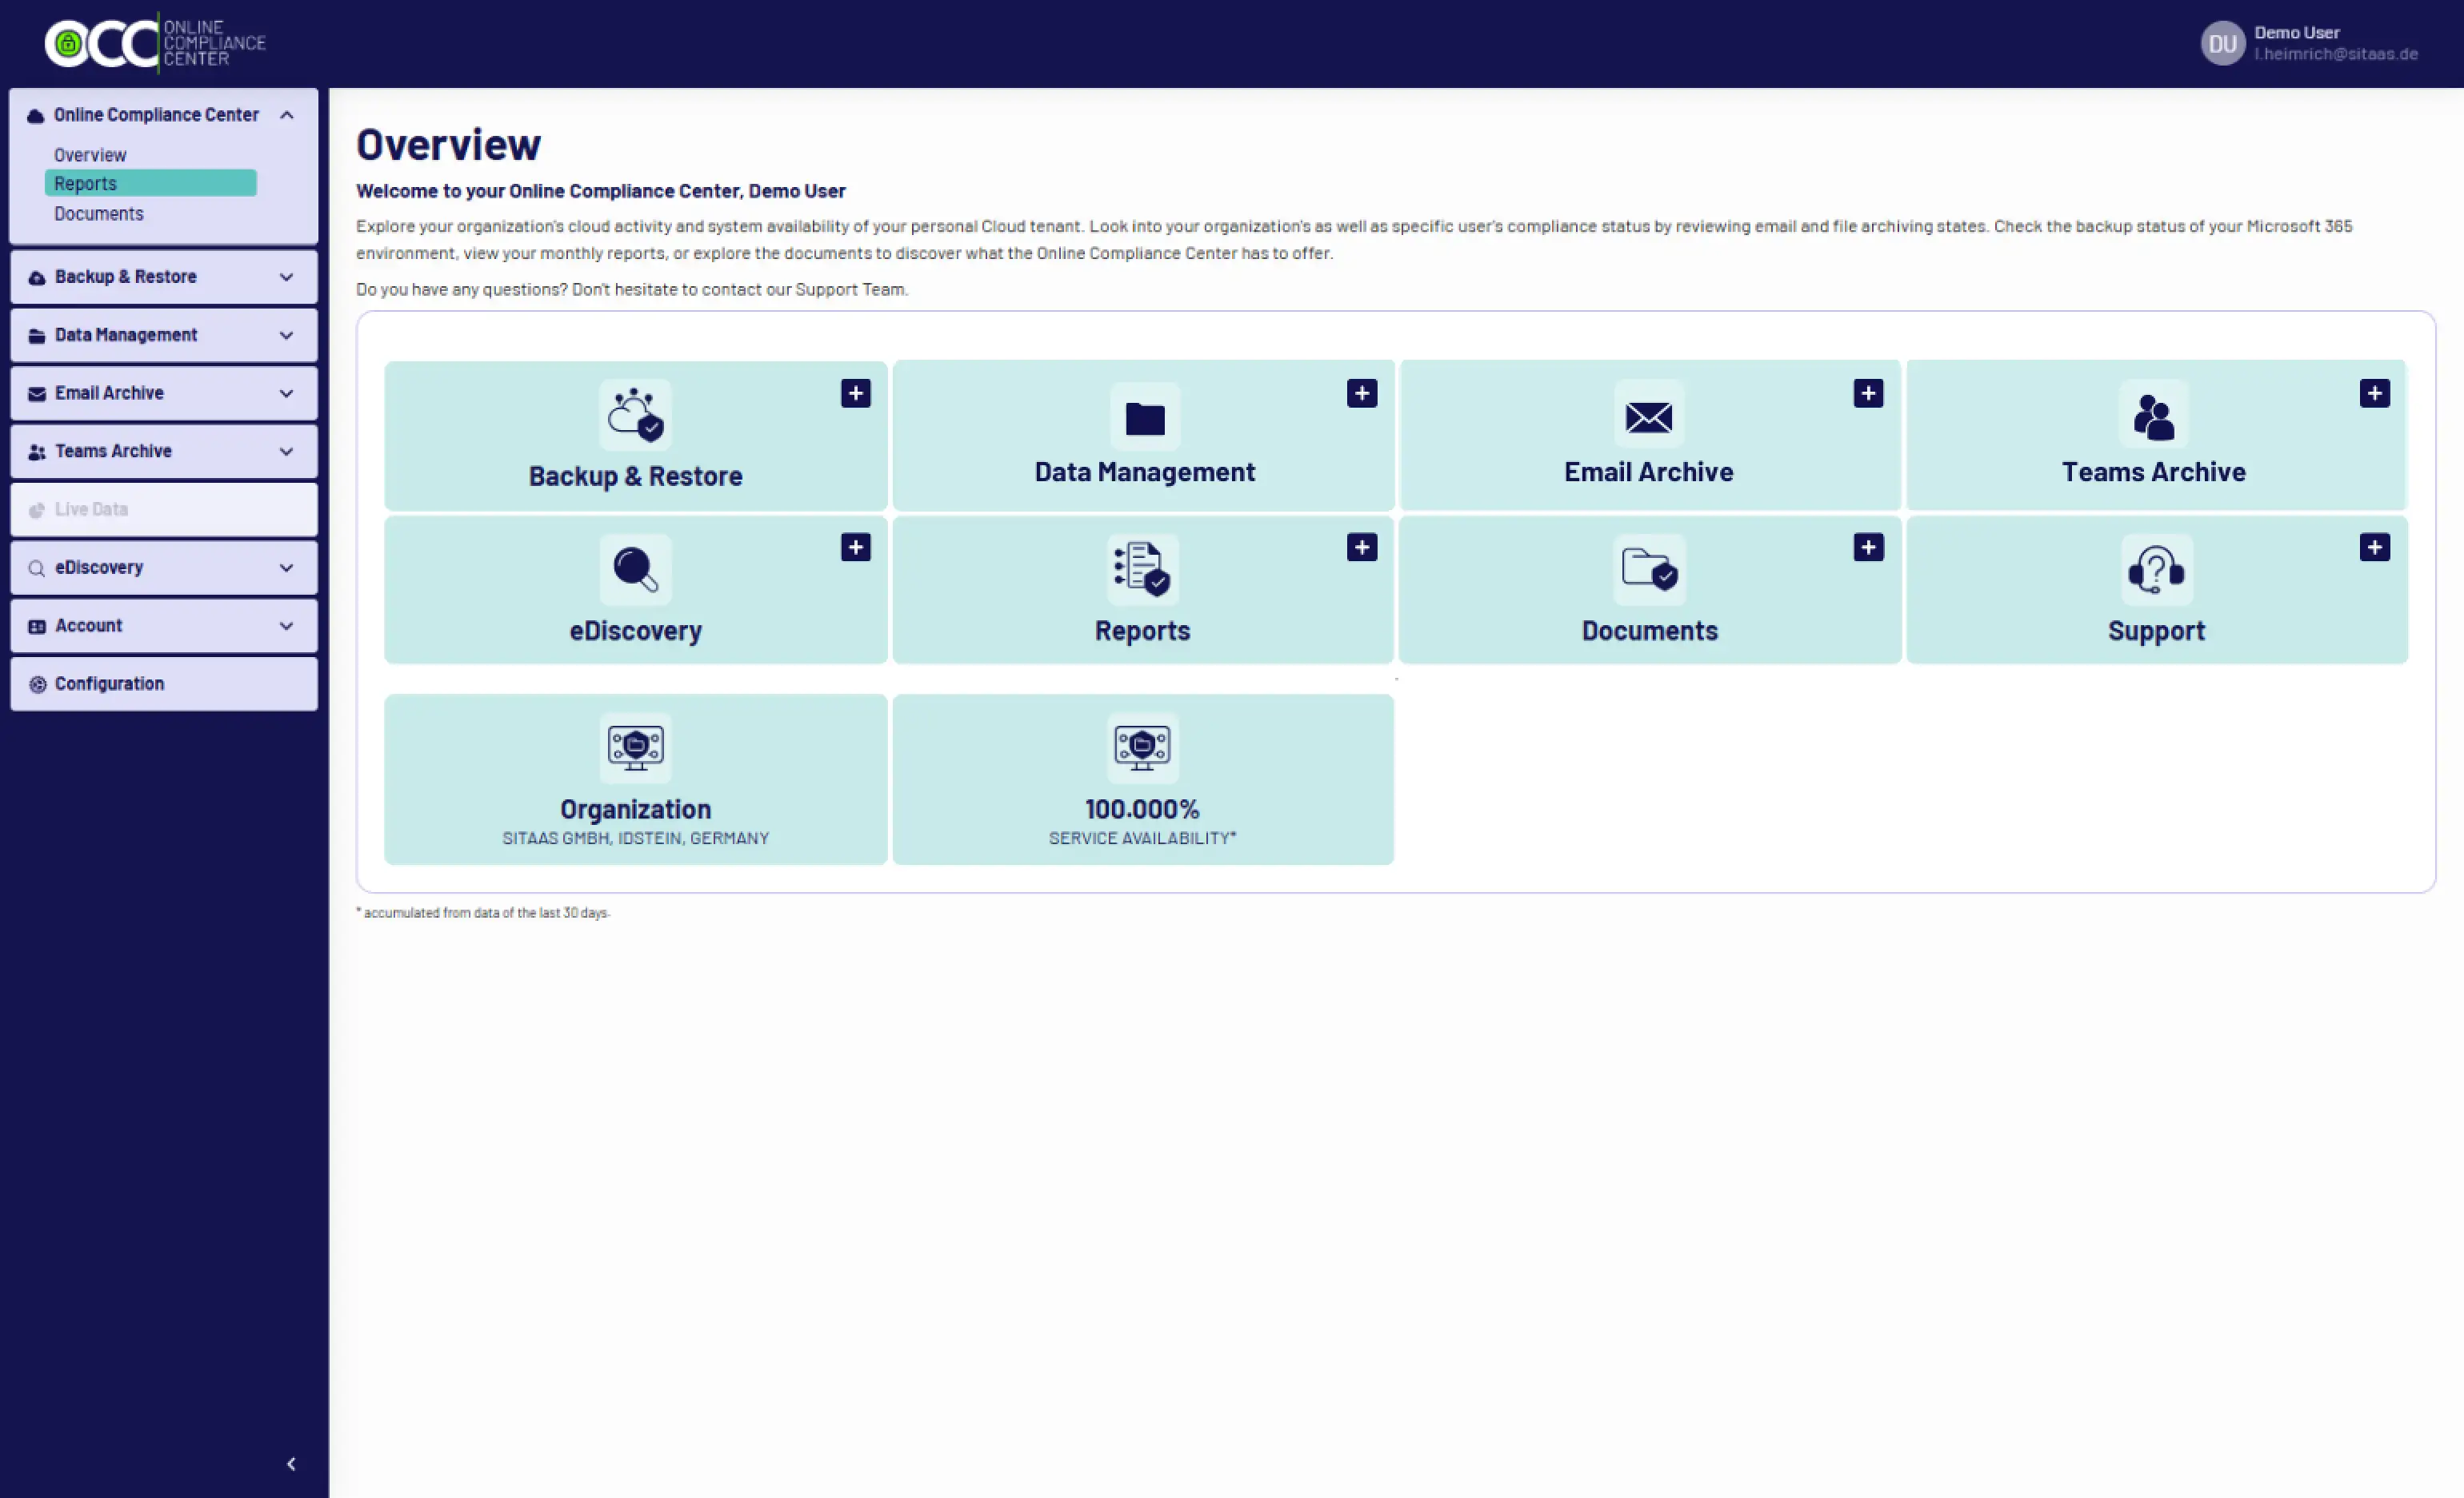The height and width of the screenshot is (1498, 2464).
Task: Expand the Reports tile plus button
Action: pyautogui.click(x=1361, y=548)
